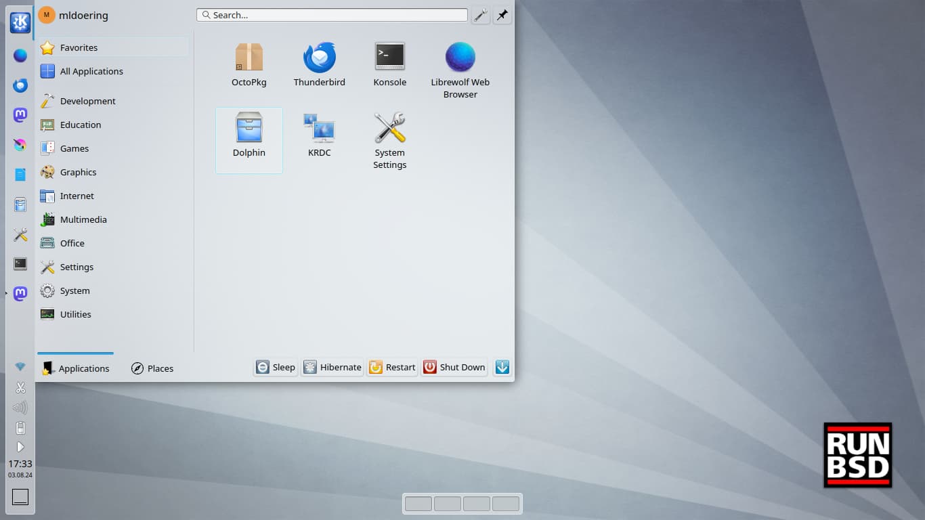Viewport: 925px width, 520px height.
Task: Select the All Applications category
Action: click(x=113, y=71)
